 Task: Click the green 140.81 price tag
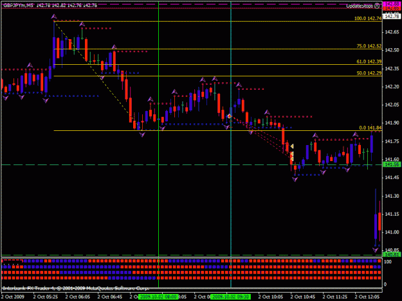(x=392, y=254)
